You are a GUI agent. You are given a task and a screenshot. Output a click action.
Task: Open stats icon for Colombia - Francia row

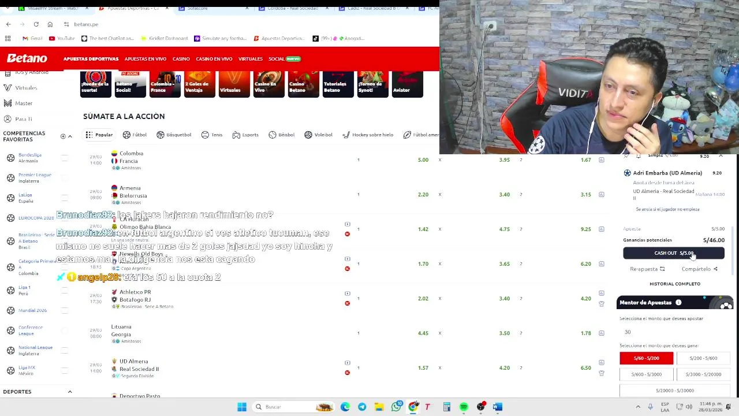[601, 160]
